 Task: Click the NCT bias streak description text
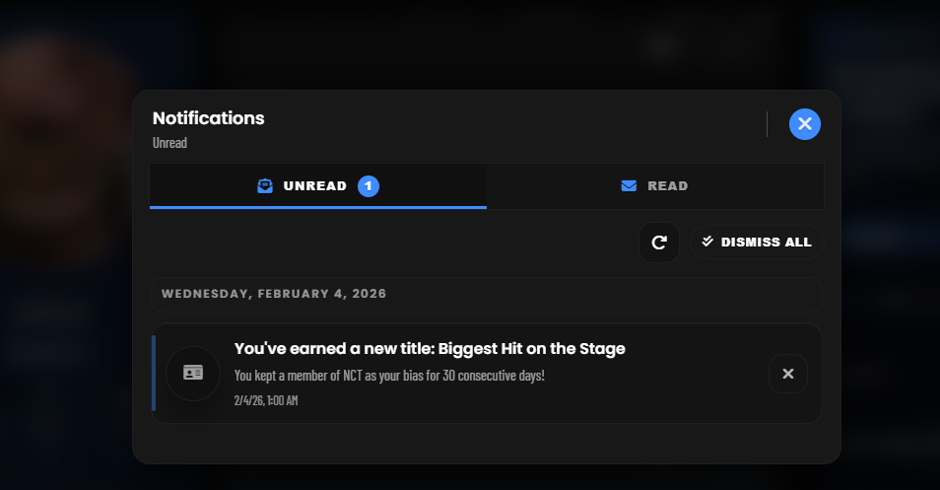(388, 376)
